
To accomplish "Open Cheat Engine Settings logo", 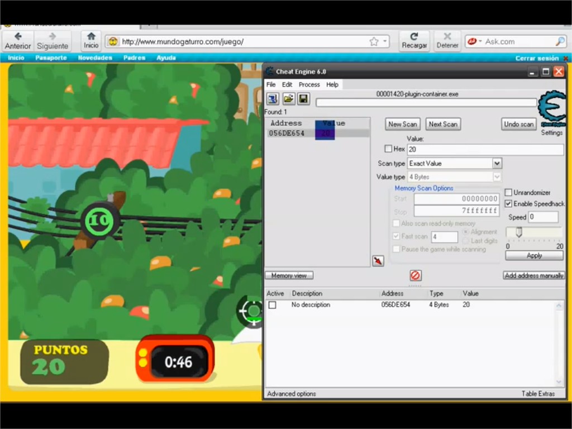I will [x=551, y=109].
